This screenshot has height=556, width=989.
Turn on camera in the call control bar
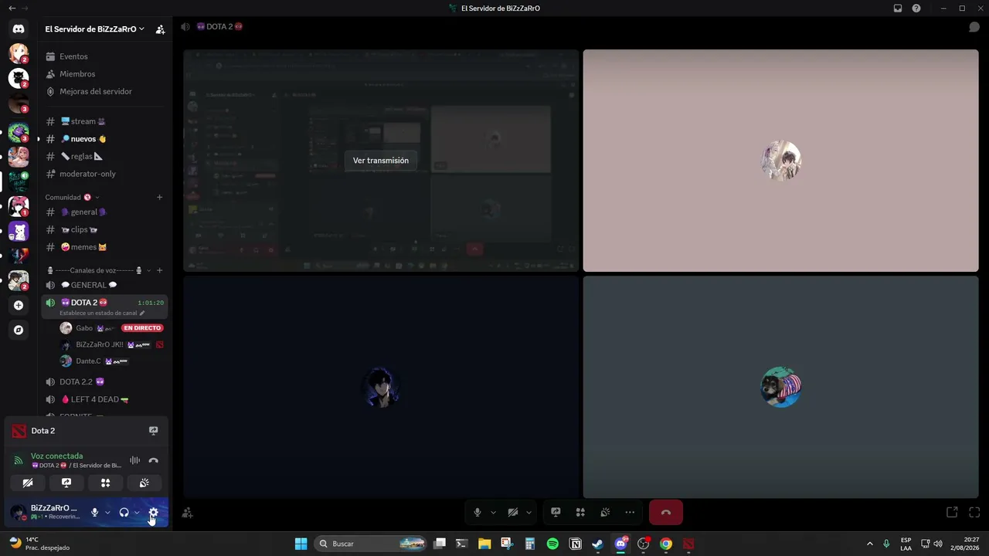[512, 512]
